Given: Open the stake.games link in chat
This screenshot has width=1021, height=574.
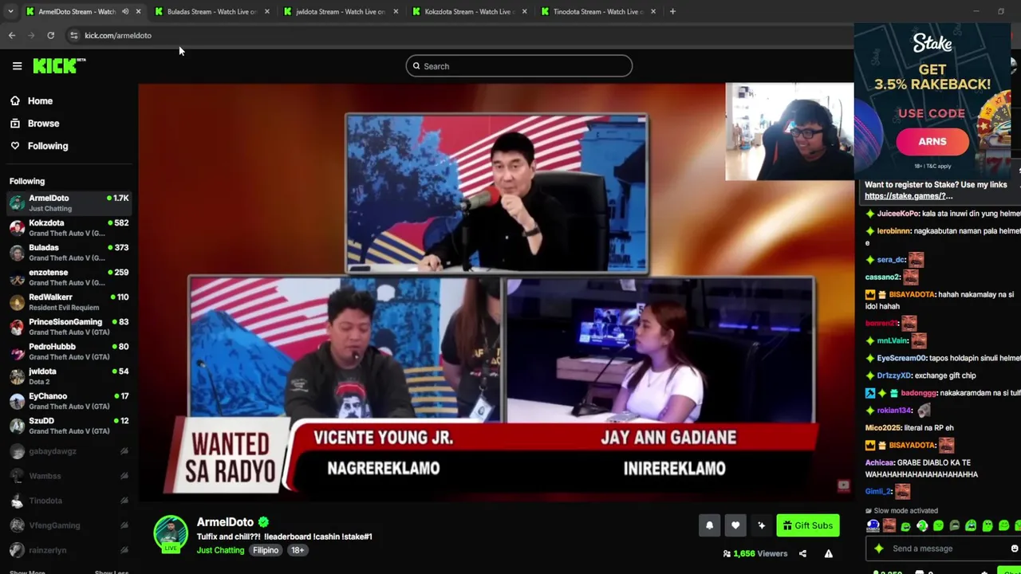Looking at the screenshot, I should (x=909, y=196).
